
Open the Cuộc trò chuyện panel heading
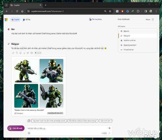pos(124,19)
